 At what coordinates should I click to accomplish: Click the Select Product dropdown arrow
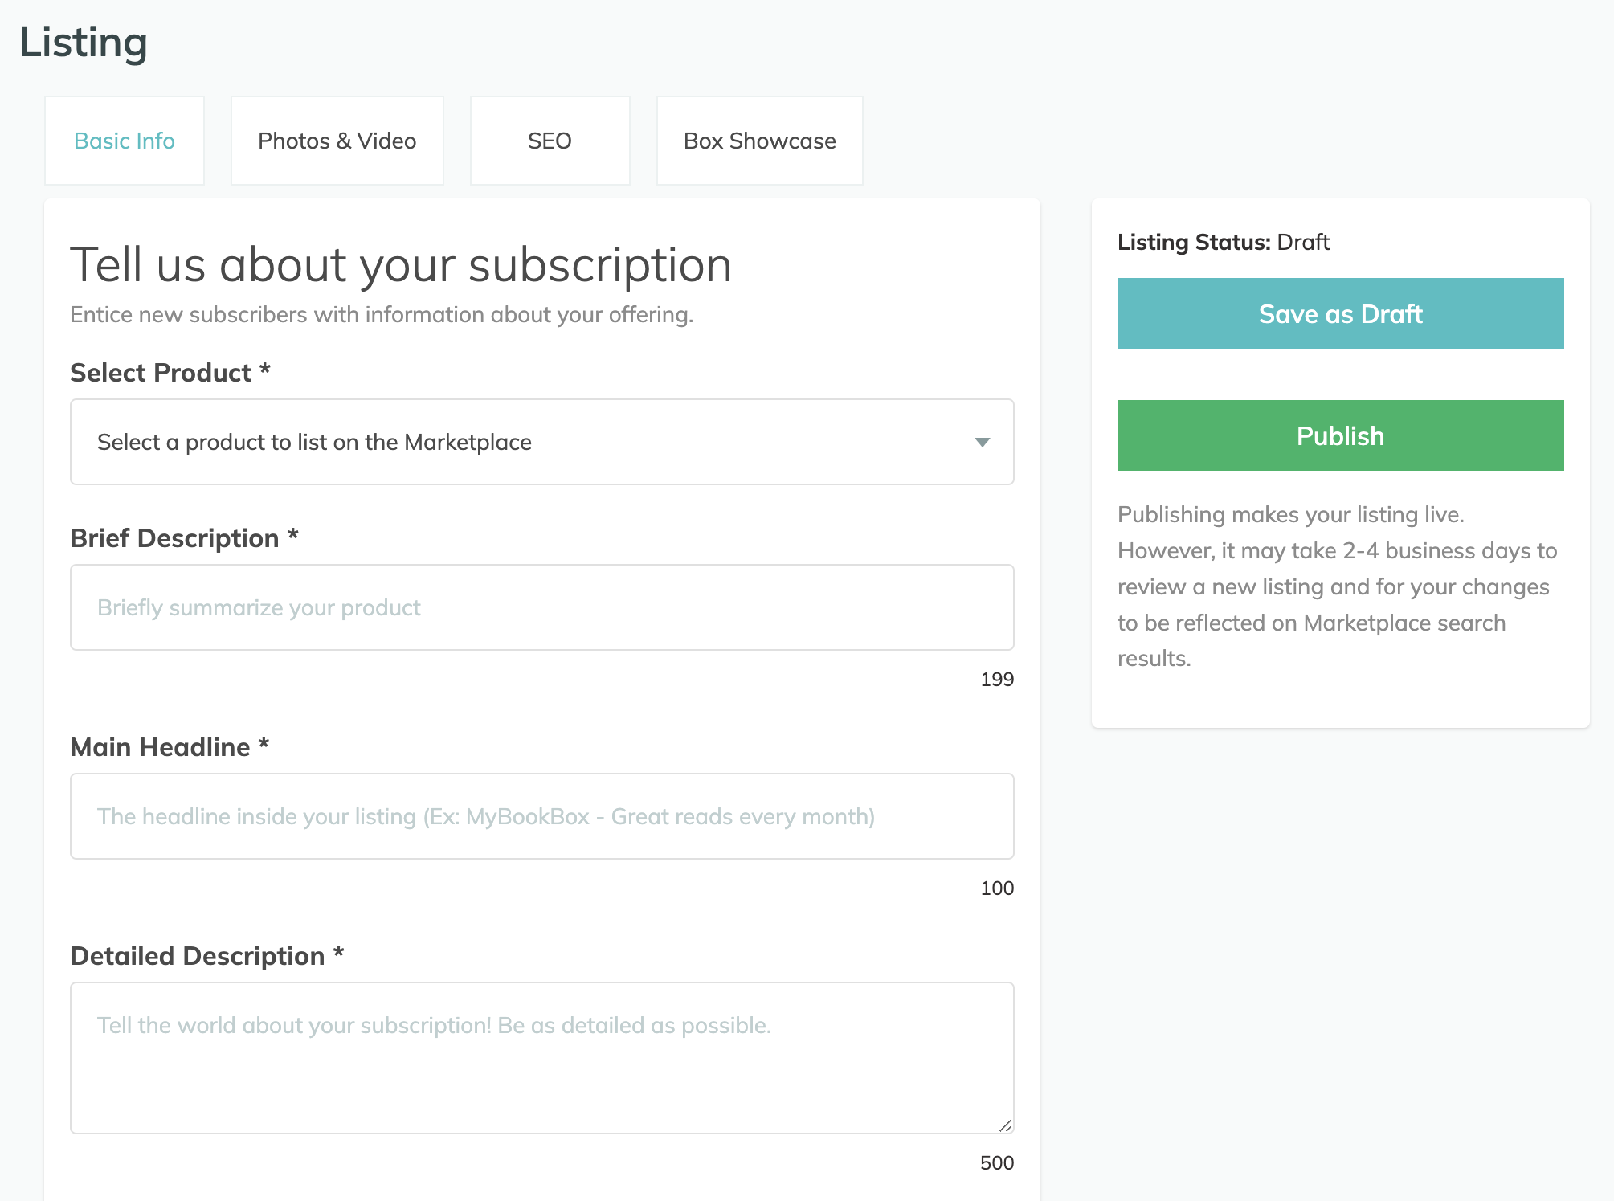982,443
